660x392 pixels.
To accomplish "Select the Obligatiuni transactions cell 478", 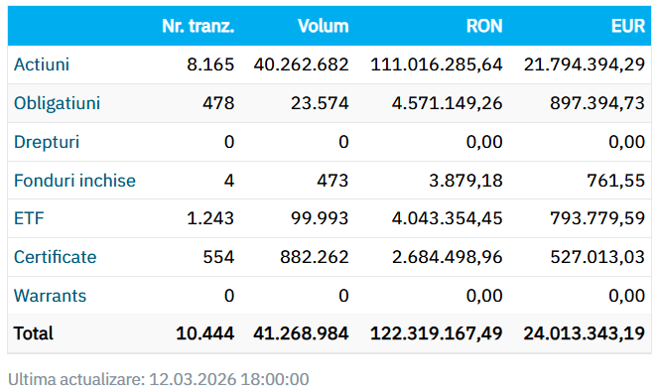I will click(218, 103).
